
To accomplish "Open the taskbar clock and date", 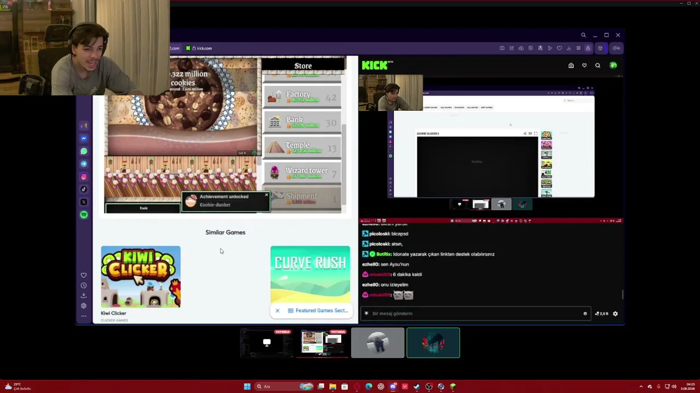I will coord(687,387).
